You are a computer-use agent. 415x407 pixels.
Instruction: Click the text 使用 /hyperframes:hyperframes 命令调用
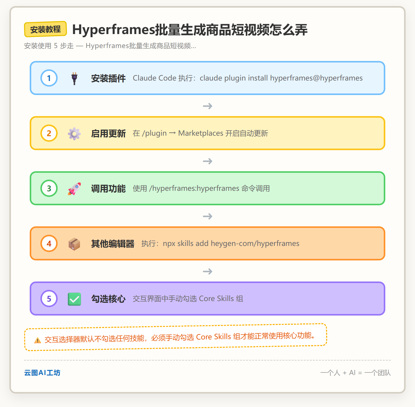[x=201, y=188]
